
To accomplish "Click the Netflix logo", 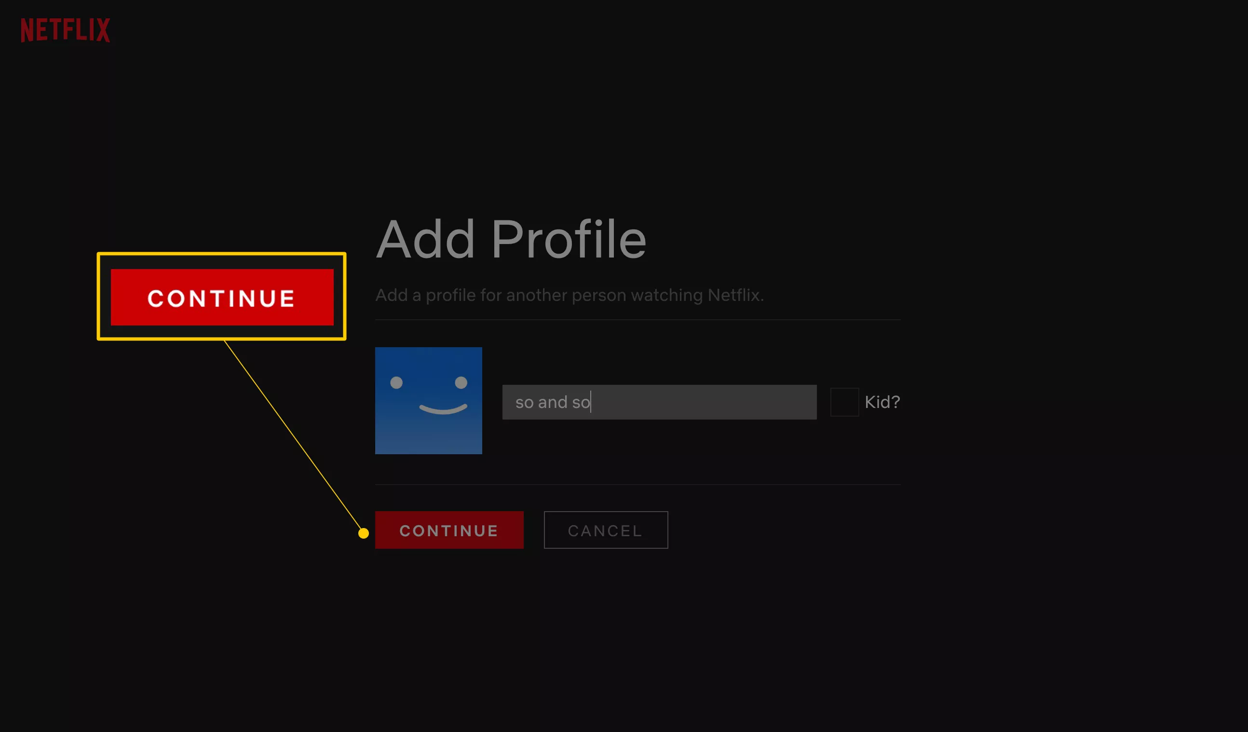I will 66,30.
